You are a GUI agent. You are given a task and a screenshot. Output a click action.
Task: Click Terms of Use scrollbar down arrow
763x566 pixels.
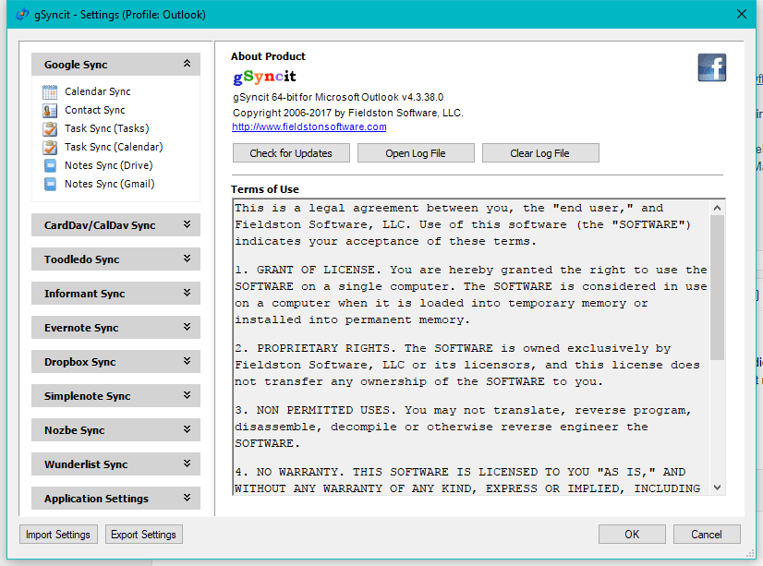[717, 488]
